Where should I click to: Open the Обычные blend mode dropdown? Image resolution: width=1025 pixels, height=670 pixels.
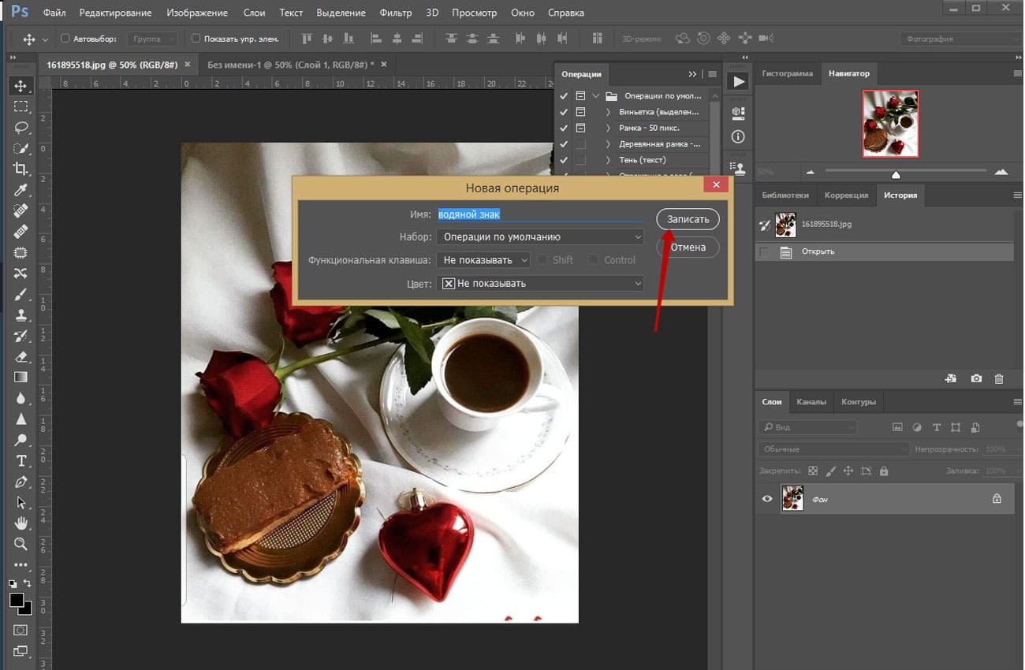834,449
